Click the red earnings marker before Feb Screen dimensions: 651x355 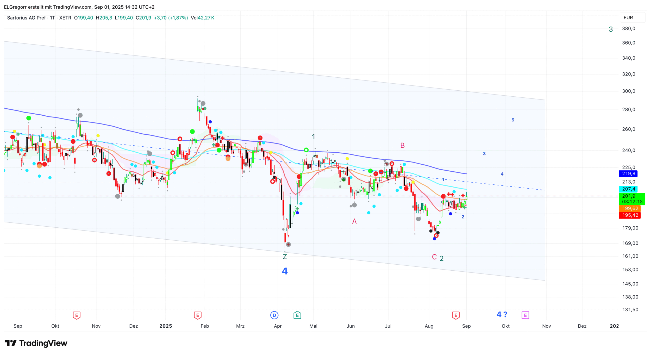click(x=198, y=315)
